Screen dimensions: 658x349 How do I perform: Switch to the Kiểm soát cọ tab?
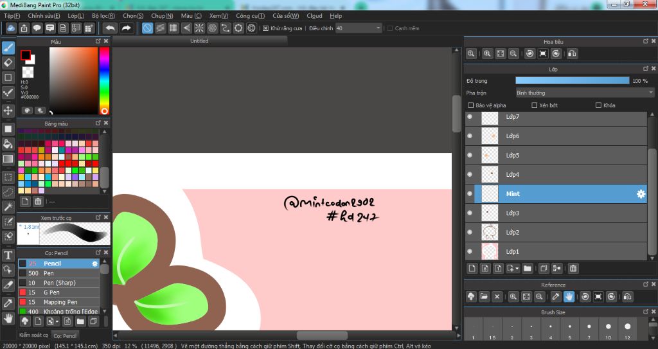33,335
